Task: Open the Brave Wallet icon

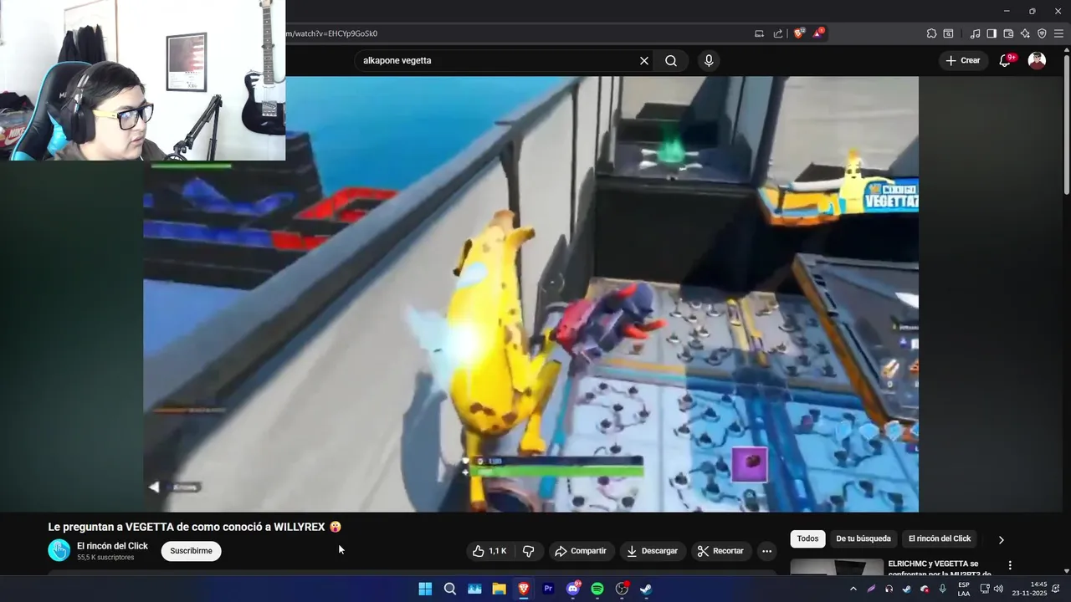Action: [1008, 33]
